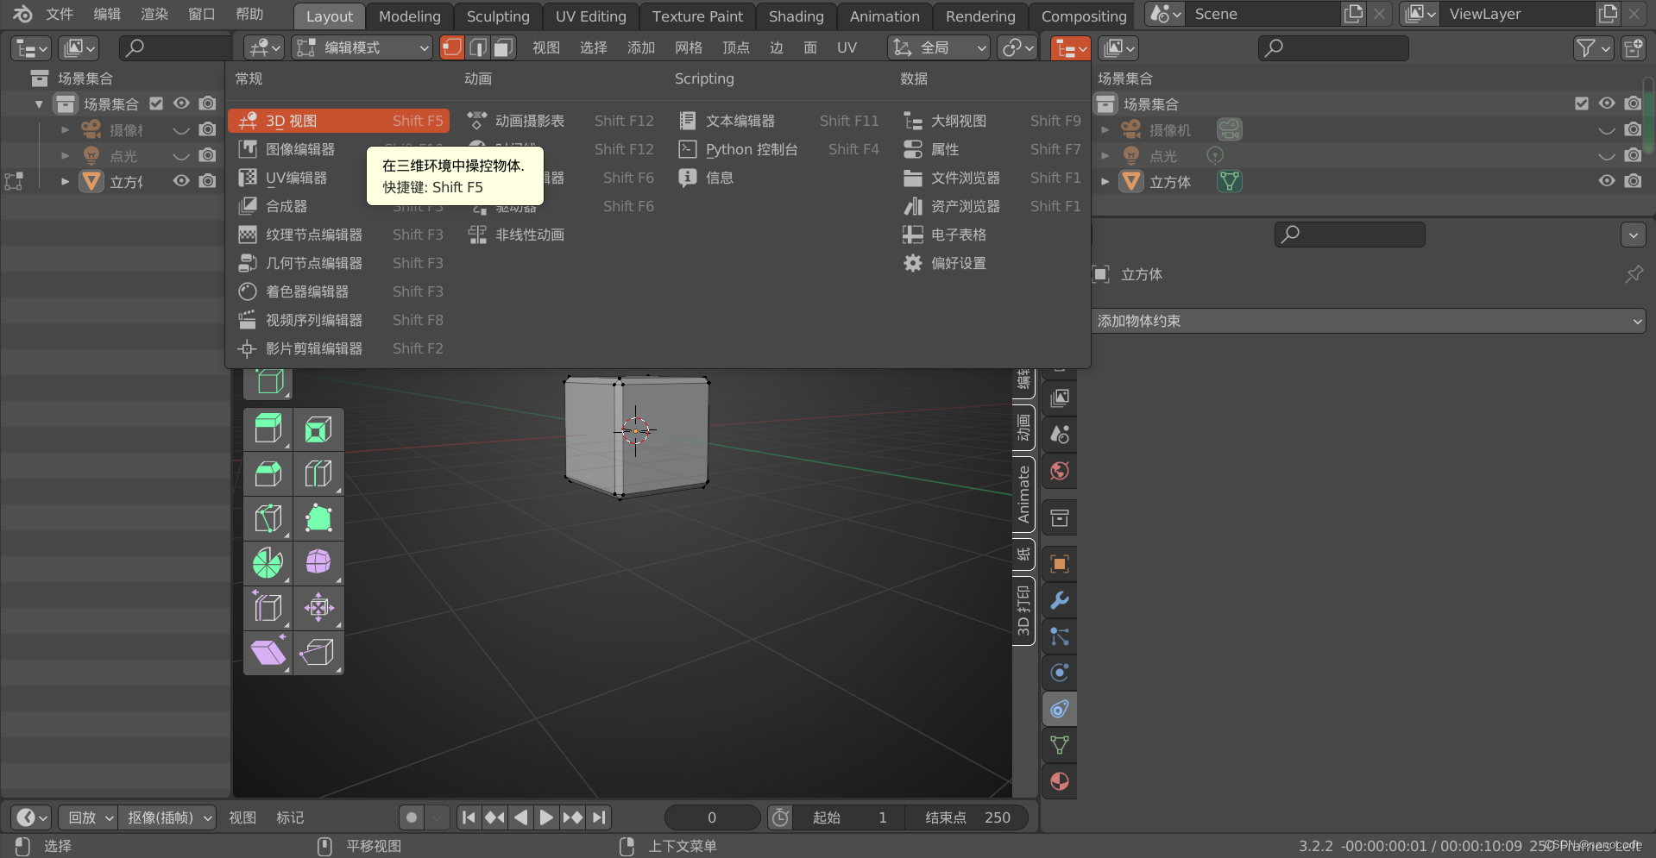Open the Object properties orange square tab
Viewport: 1656px width, 858px height.
tap(1060, 564)
